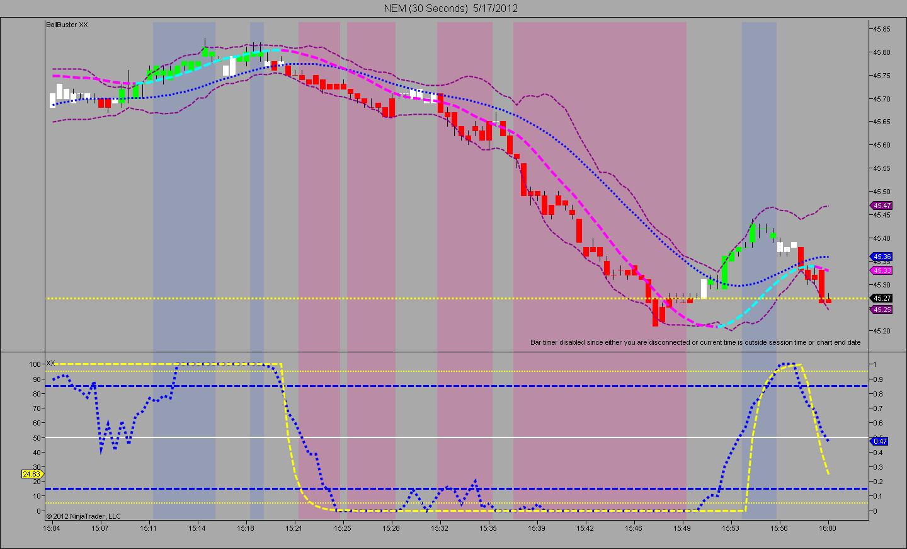The width and height of the screenshot is (907, 549).
Task: Click the 2012 NinjaTrader, LLC copyright text
Action: click(x=83, y=516)
